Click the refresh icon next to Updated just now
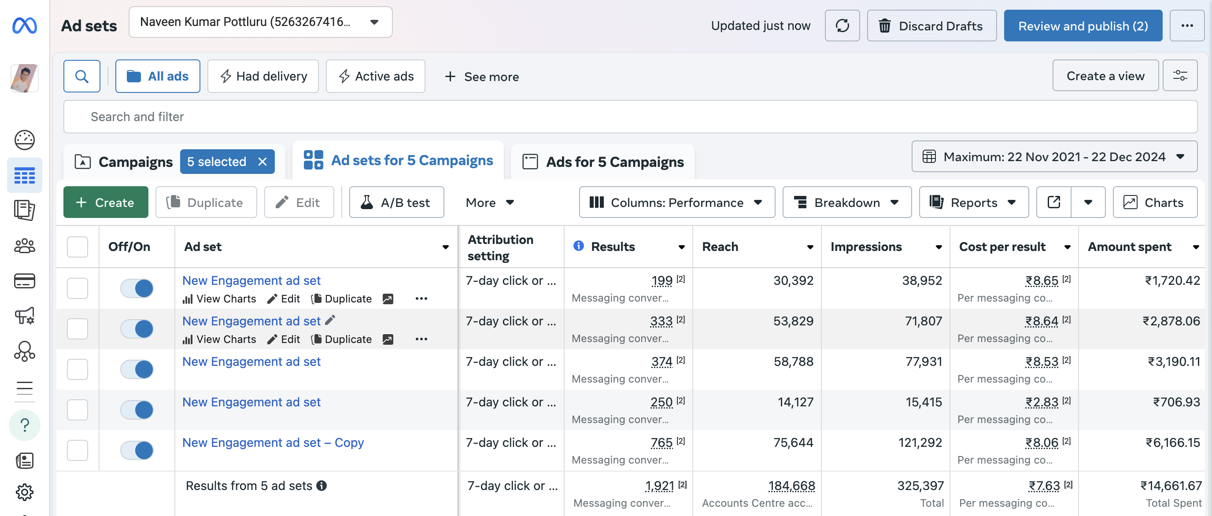This screenshot has width=1212, height=516. pos(842,26)
